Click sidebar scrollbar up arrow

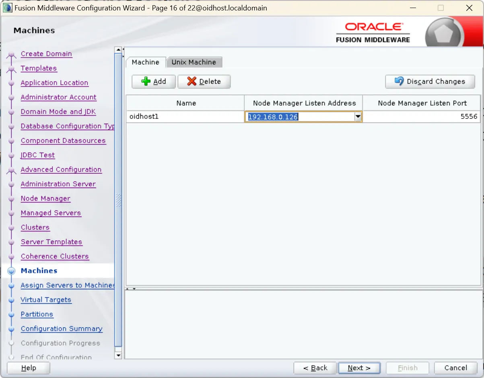click(118, 50)
